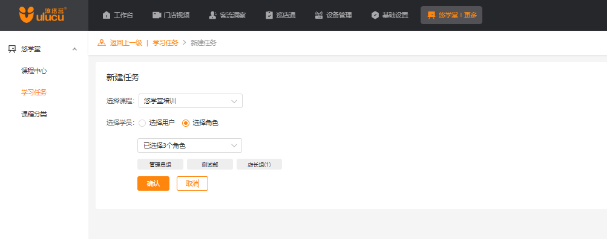Click the router icon beside 设备管理

(318, 16)
